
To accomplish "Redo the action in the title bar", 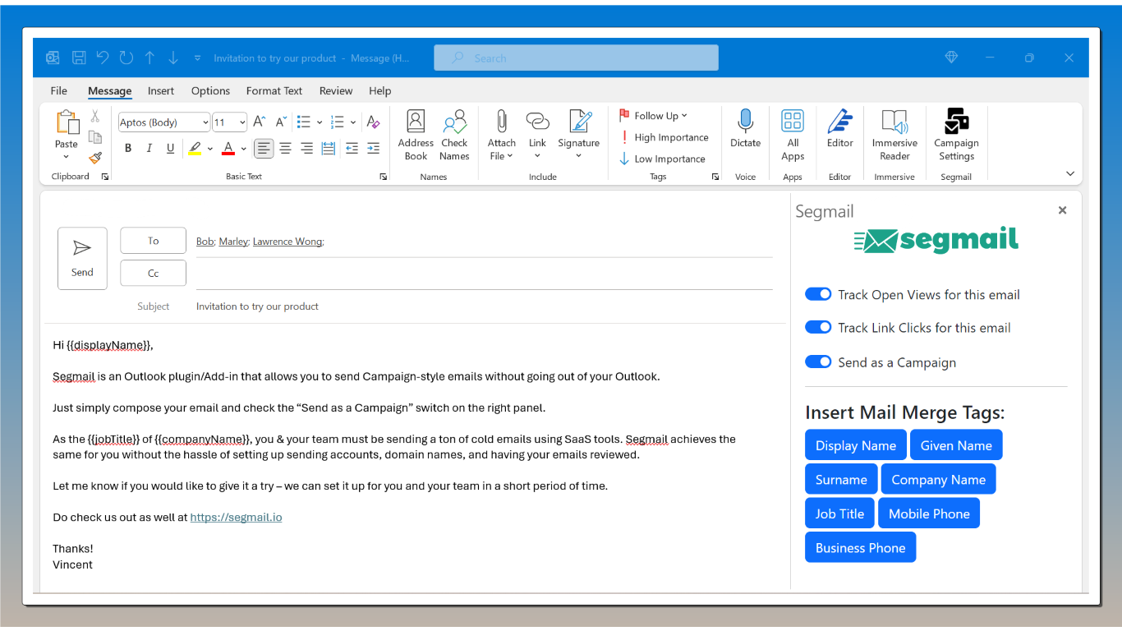I will point(126,58).
